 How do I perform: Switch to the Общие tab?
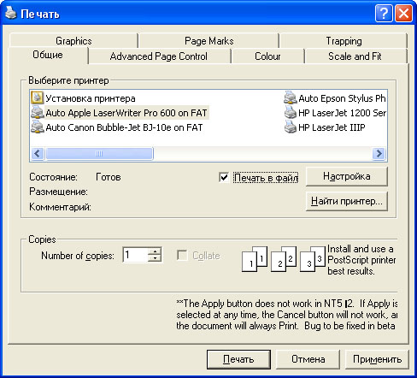click(48, 55)
